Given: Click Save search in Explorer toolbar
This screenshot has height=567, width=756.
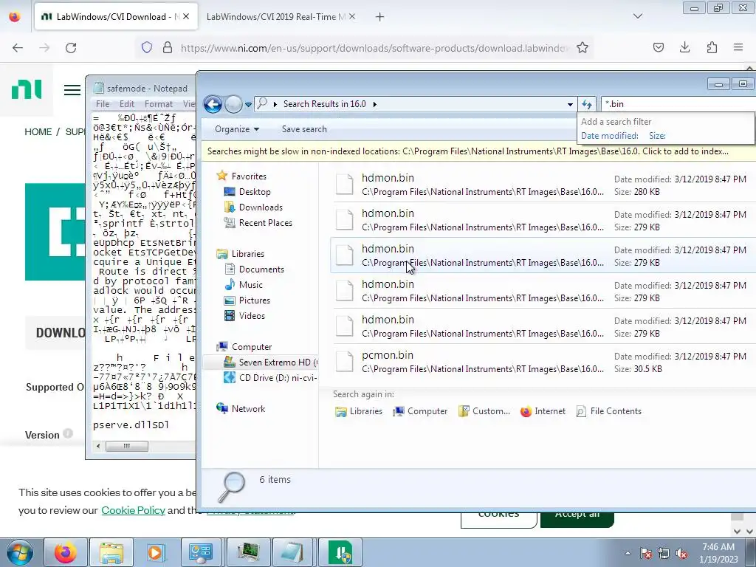Looking at the screenshot, I should coord(304,129).
